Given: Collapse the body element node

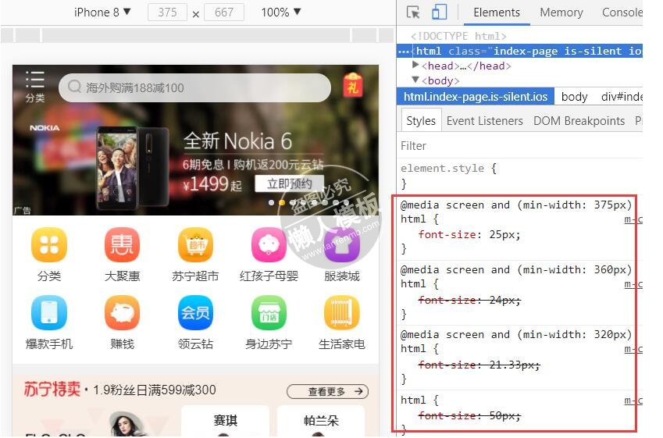Looking at the screenshot, I should pos(415,80).
